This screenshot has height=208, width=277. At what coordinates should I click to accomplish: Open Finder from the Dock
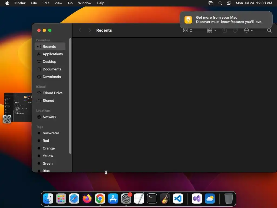(48, 199)
